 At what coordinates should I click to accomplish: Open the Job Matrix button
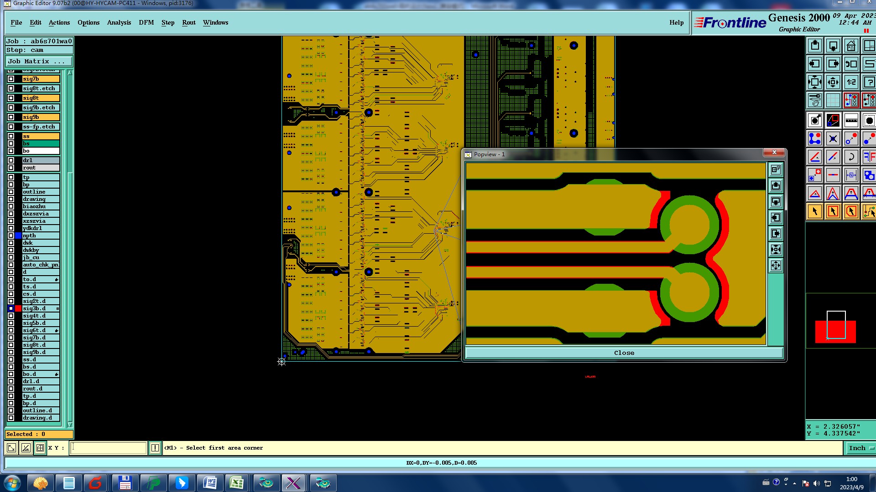pos(38,61)
